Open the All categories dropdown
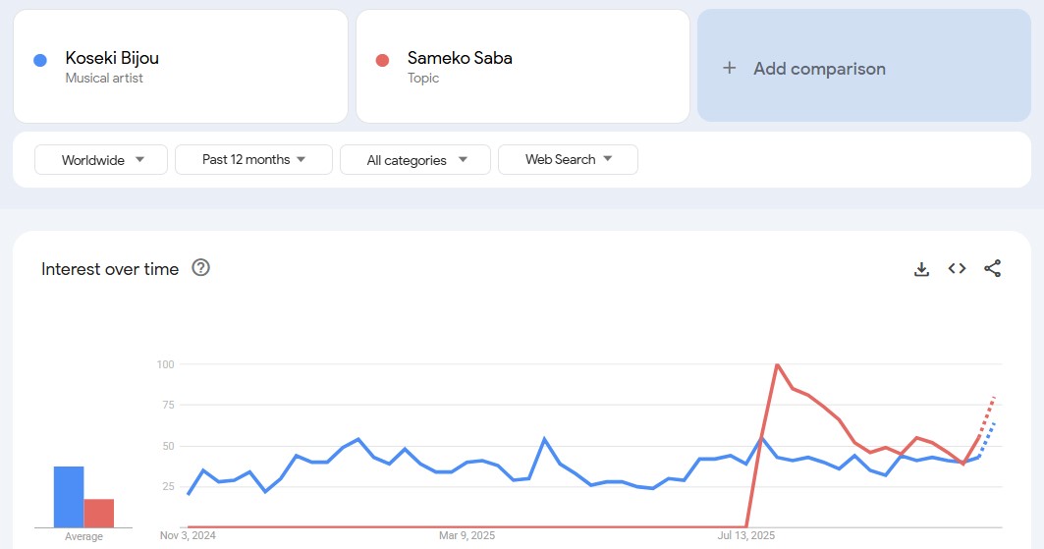This screenshot has width=1044, height=549. coord(414,160)
